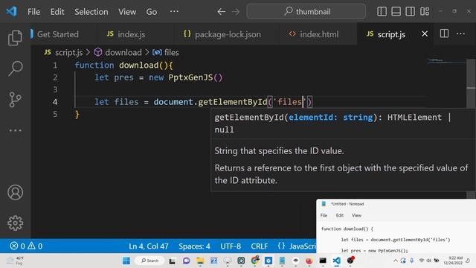Screen dimensions: 476x268
Task: Open the Chat app in the taskbar
Action: point(186,261)
